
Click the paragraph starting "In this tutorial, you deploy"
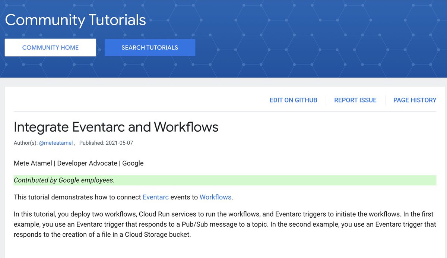click(x=225, y=224)
